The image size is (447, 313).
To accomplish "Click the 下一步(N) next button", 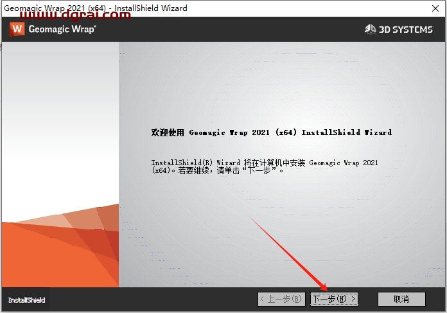I will (x=334, y=299).
